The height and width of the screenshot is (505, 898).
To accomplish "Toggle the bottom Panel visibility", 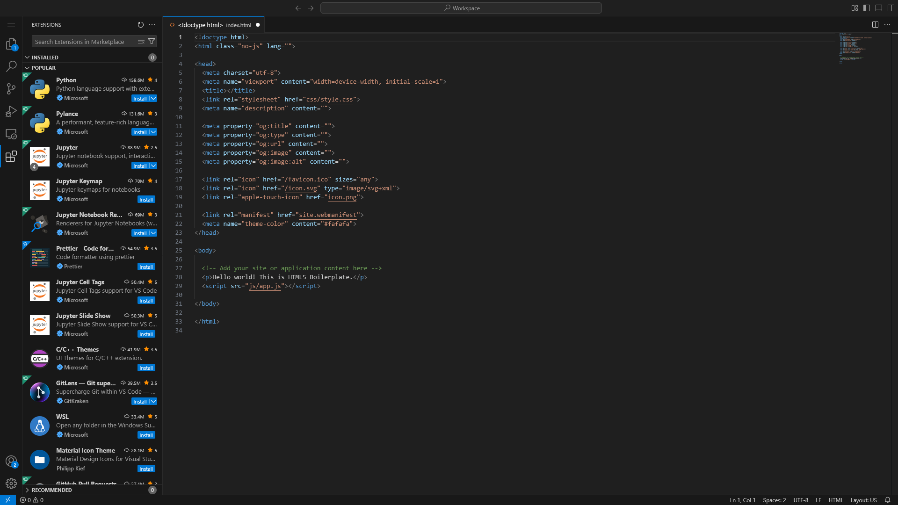I will tap(879, 8).
